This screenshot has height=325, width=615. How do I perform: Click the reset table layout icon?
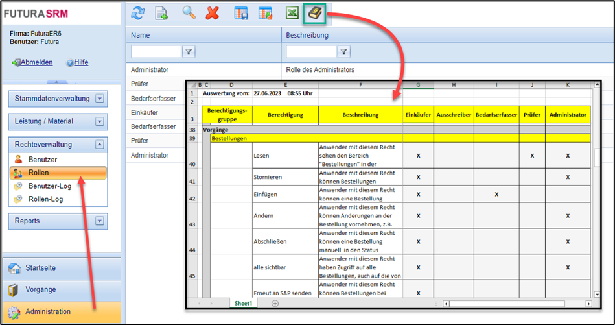[265, 13]
